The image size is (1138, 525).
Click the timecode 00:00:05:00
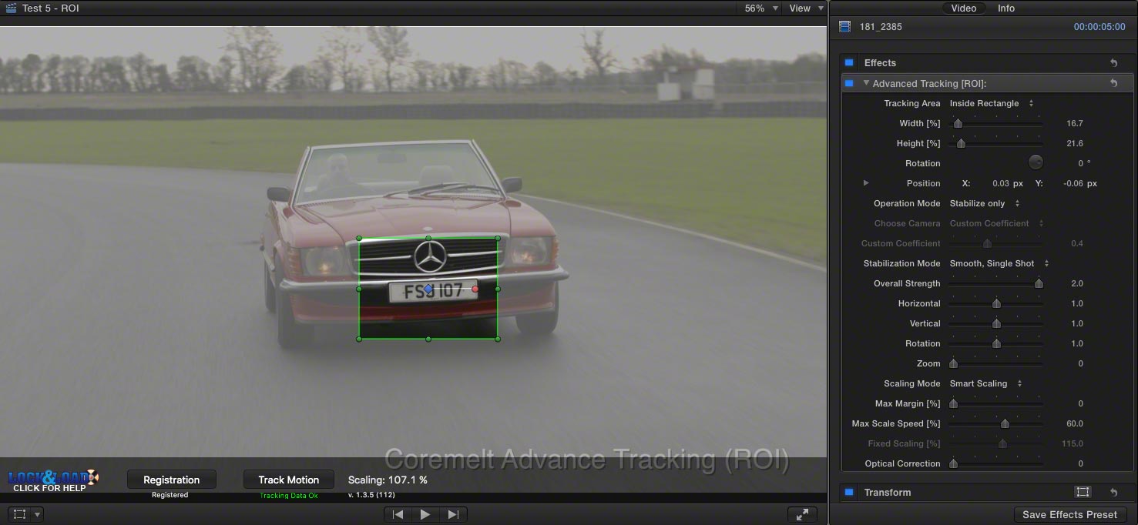coord(1099,27)
